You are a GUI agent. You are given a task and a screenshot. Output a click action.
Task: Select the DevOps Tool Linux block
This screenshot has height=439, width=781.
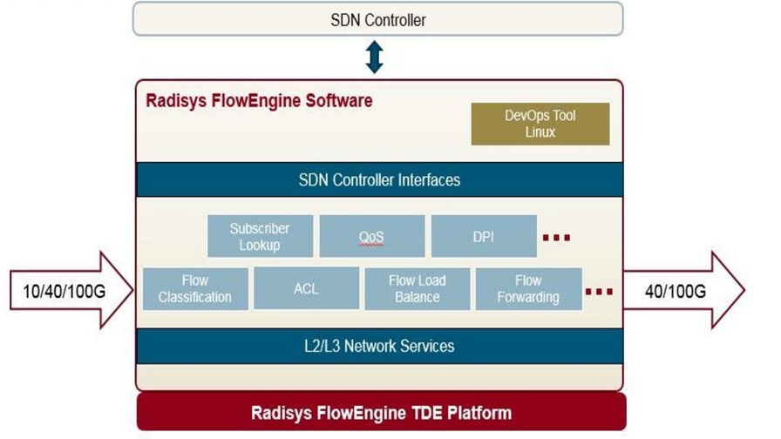pyautogui.click(x=540, y=124)
